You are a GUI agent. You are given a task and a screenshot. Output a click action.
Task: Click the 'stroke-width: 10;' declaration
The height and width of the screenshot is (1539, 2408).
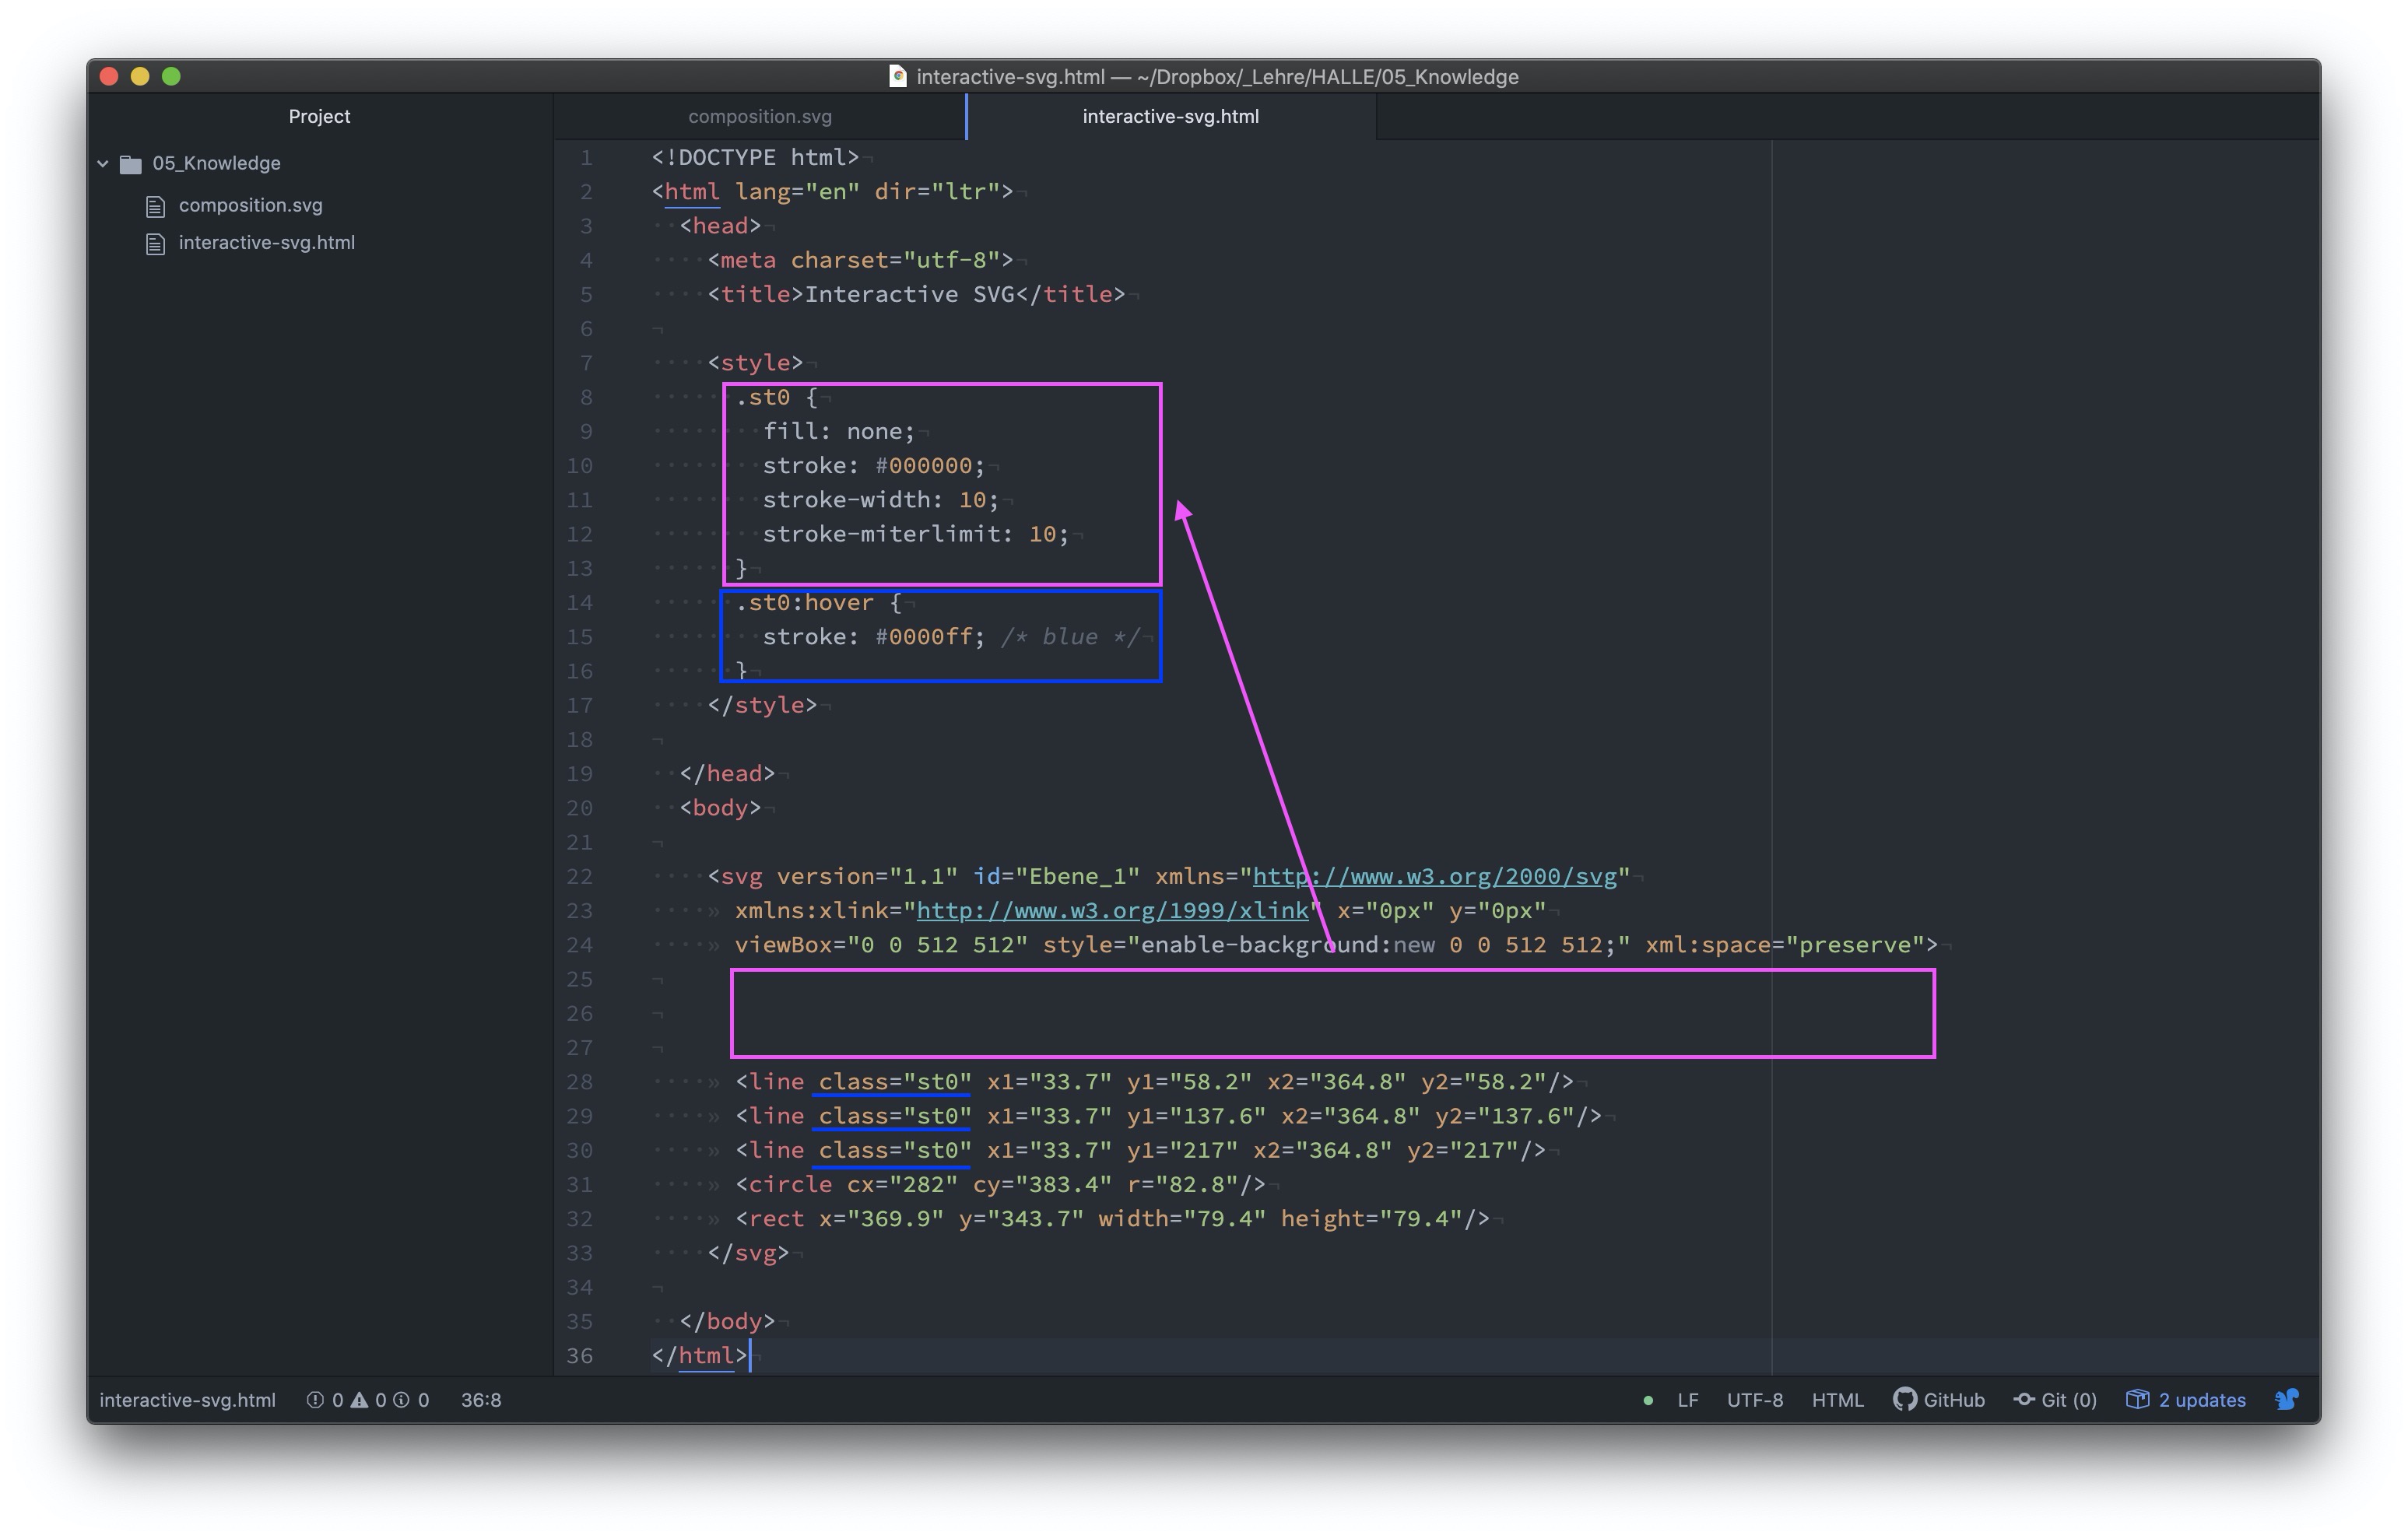click(x=880, y=500)
